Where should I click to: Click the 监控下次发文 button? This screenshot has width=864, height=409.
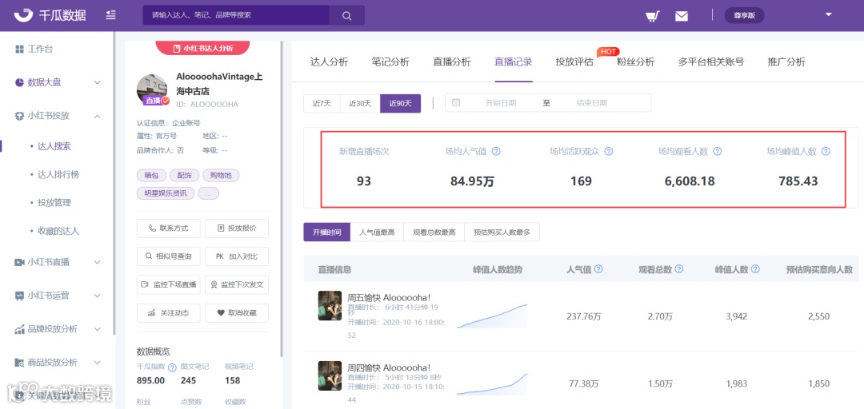pos(236,284)
